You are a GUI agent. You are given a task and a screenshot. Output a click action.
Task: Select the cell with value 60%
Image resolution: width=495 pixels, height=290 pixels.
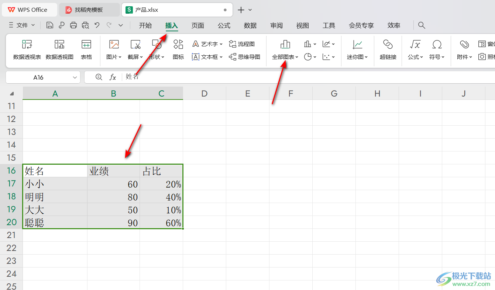(161, 222)
